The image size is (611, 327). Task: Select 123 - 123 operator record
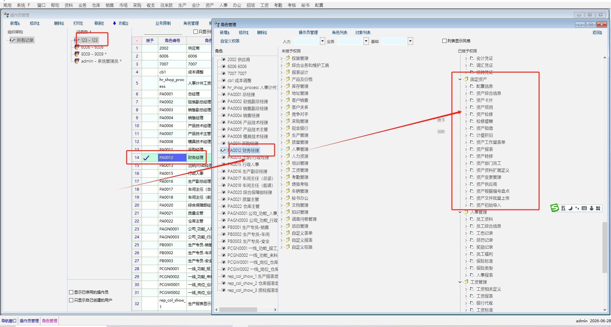click(89, 40)
